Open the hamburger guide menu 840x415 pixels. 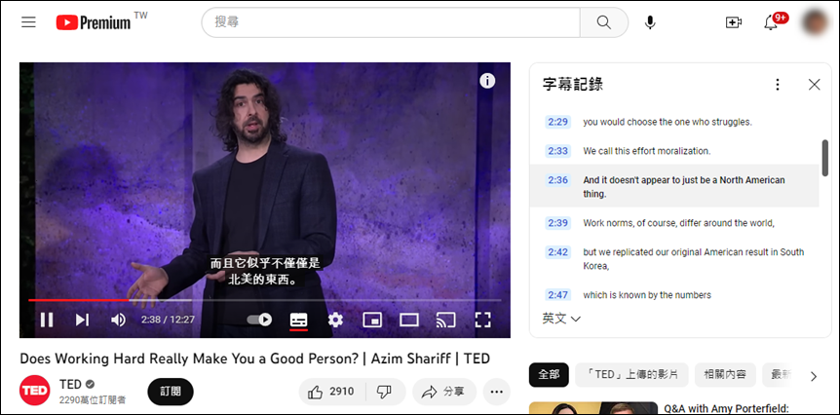pyautogui.click(x=28, y=22)
